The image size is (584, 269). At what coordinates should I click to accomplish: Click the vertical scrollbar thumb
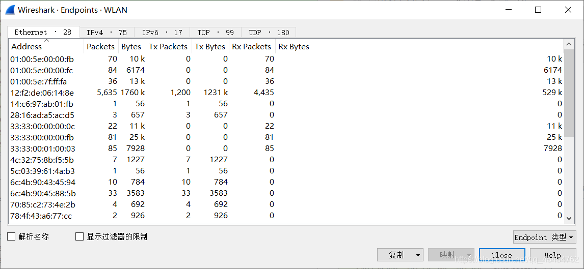point(569,93)
